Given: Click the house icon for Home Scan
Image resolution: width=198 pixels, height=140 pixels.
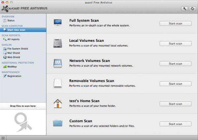Looking at the screenshot, I should 58,104.
